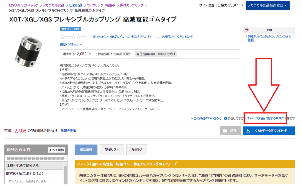This screenshot has width=302, height=186.
Task: Click the 軸穴径 D1 text input field
Action: point(33,182)
